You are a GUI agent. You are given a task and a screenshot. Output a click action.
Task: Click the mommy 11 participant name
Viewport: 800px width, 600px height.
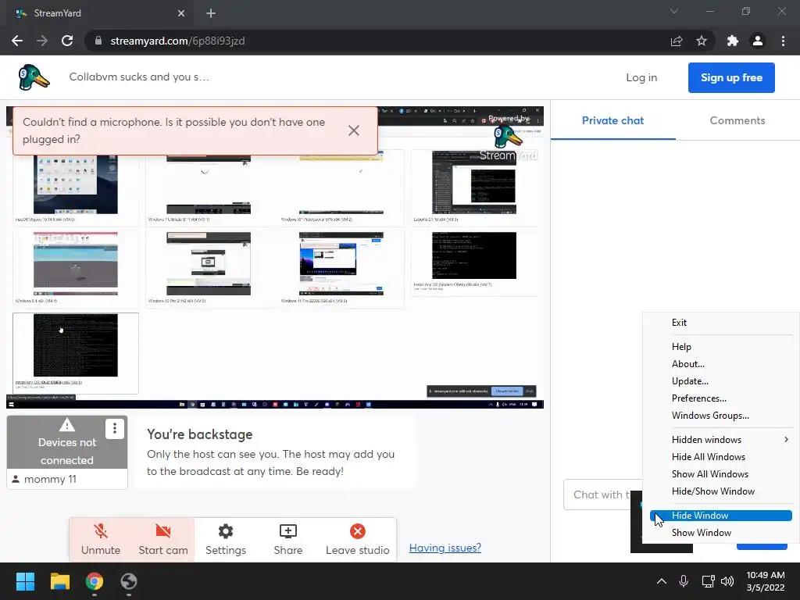point(50,479)
